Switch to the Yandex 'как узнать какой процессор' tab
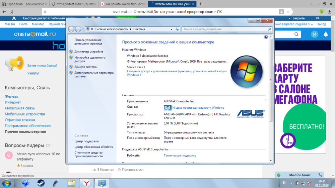The height and width of the screenshot is (188, 335). click(123, 4)
